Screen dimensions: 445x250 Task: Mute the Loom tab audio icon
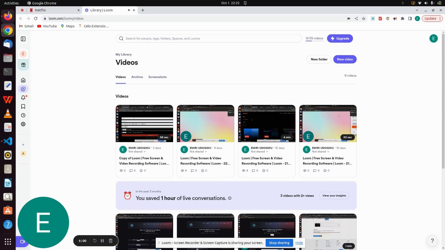[x=129, y=10]
